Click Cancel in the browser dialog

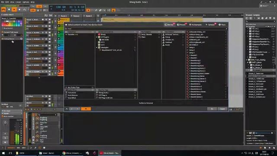pos(222,109)
